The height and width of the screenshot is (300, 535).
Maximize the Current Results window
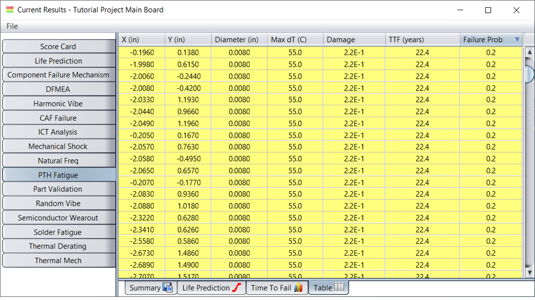coord(488,10)
